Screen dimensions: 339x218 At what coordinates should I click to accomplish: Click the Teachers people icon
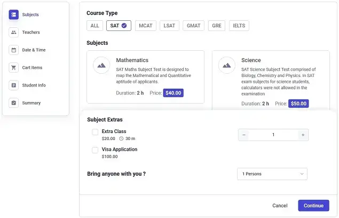coord(14,32)
